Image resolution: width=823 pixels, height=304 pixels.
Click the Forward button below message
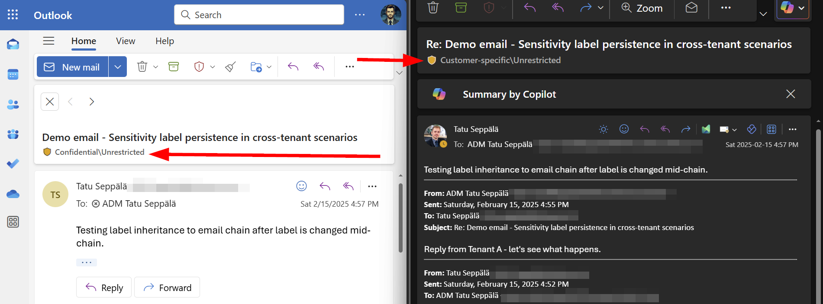(x=167, y=288)
